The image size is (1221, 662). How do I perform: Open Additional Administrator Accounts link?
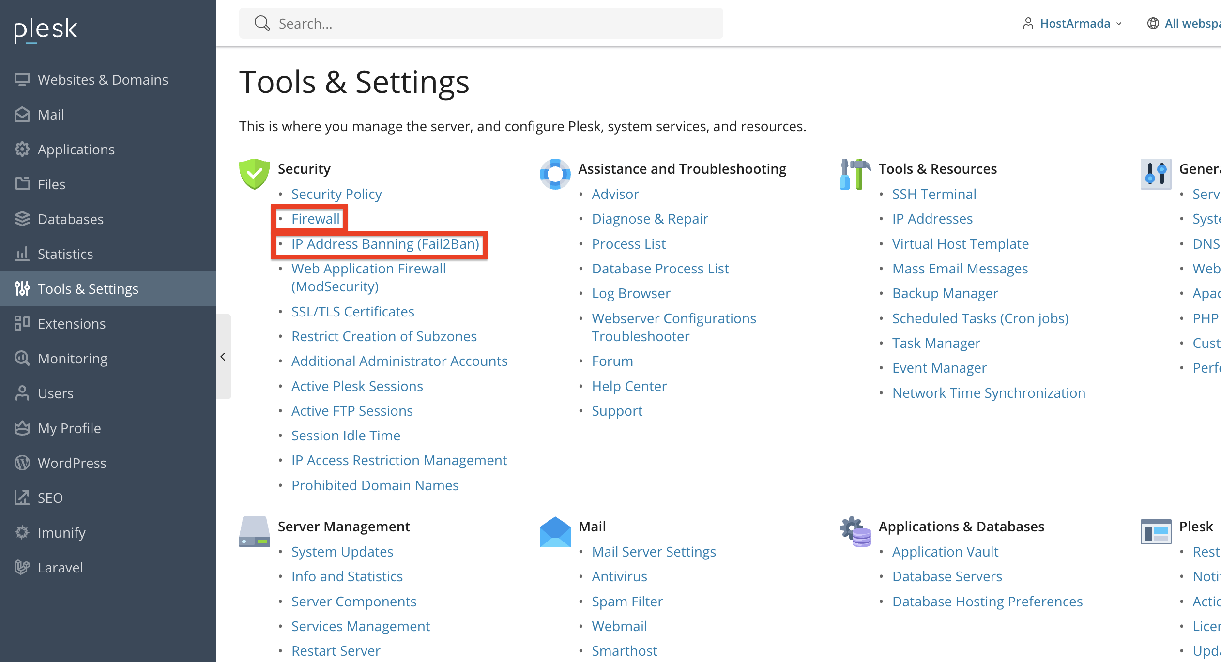[x=399, y=361]
